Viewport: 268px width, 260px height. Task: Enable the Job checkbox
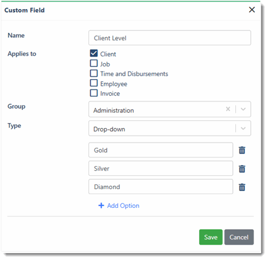94,63
